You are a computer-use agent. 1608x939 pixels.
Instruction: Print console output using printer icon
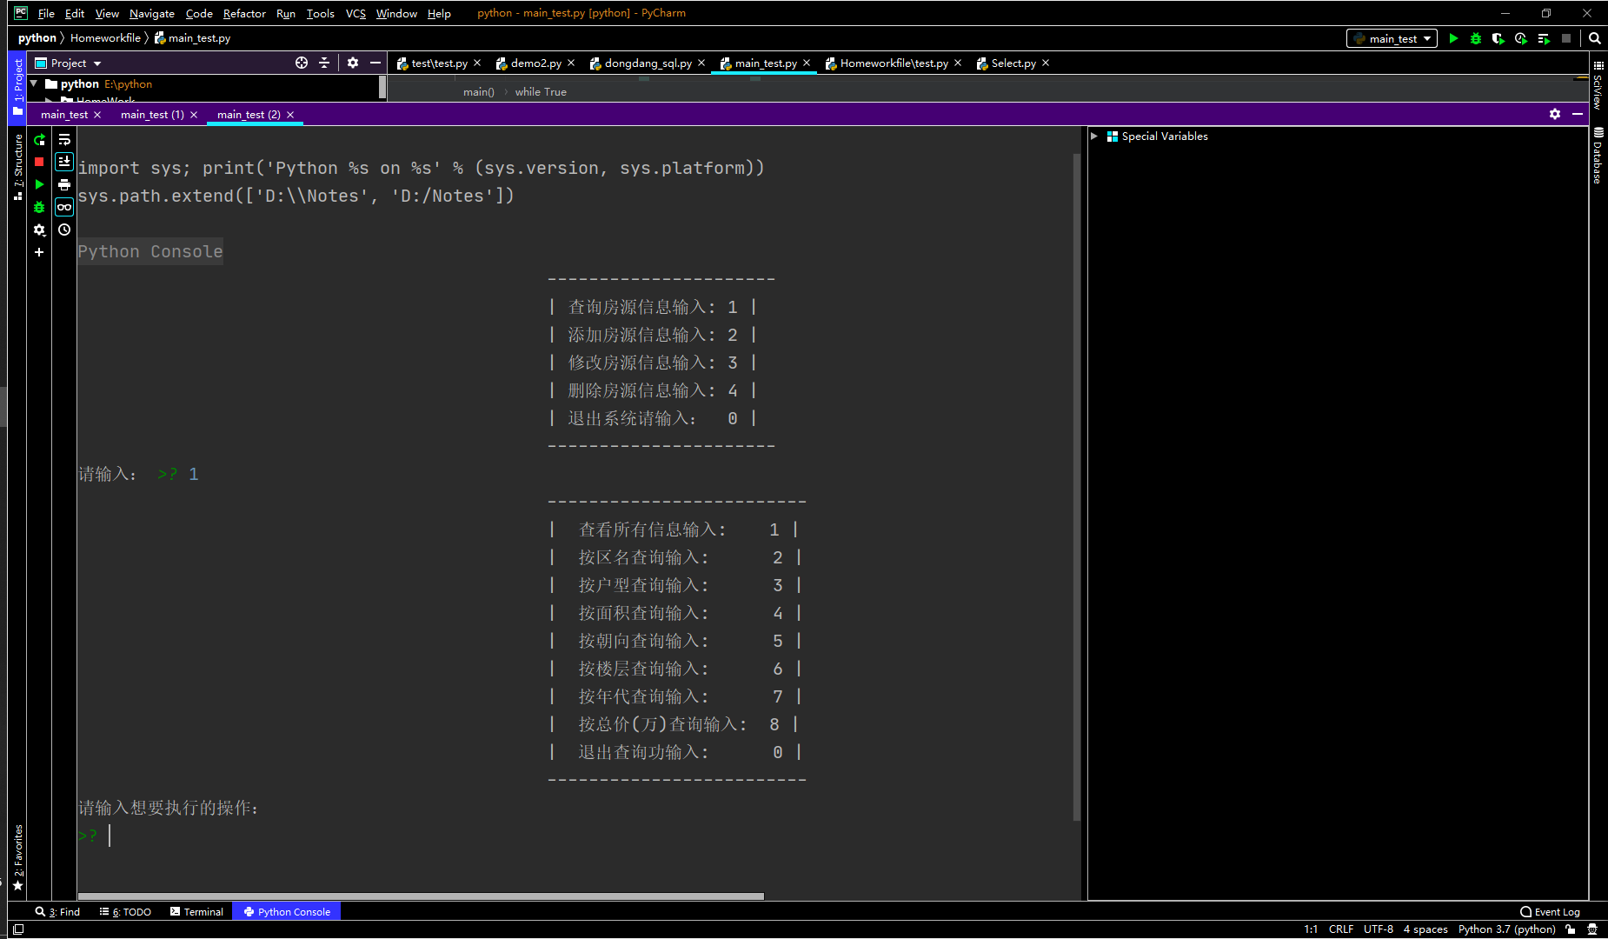click(64, 184)
